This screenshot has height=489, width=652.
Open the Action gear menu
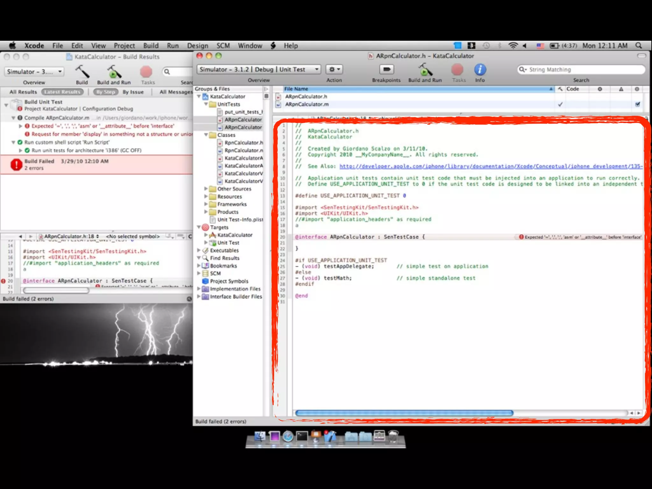click(334, 69)
